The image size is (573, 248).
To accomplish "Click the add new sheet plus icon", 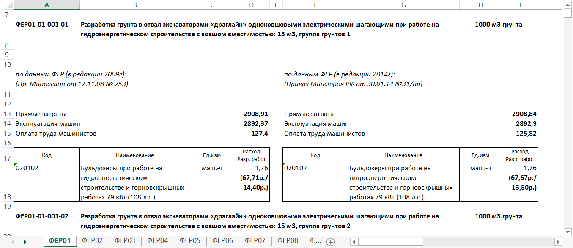I will (x=331, y=242).
